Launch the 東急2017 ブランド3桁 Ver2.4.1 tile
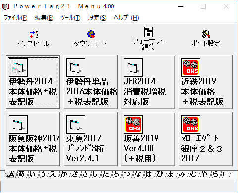This screenshot has height=193, width=238. pos(90,139)
